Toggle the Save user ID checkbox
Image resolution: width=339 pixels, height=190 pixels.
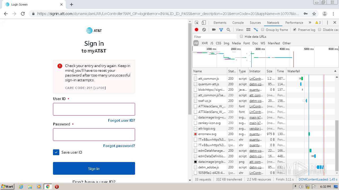(x=56, y=152)
